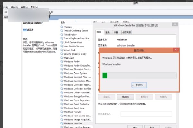This screenshot has height=128, width=193.
Task: Select User Profile Service row text
Action: pos(73,46)
